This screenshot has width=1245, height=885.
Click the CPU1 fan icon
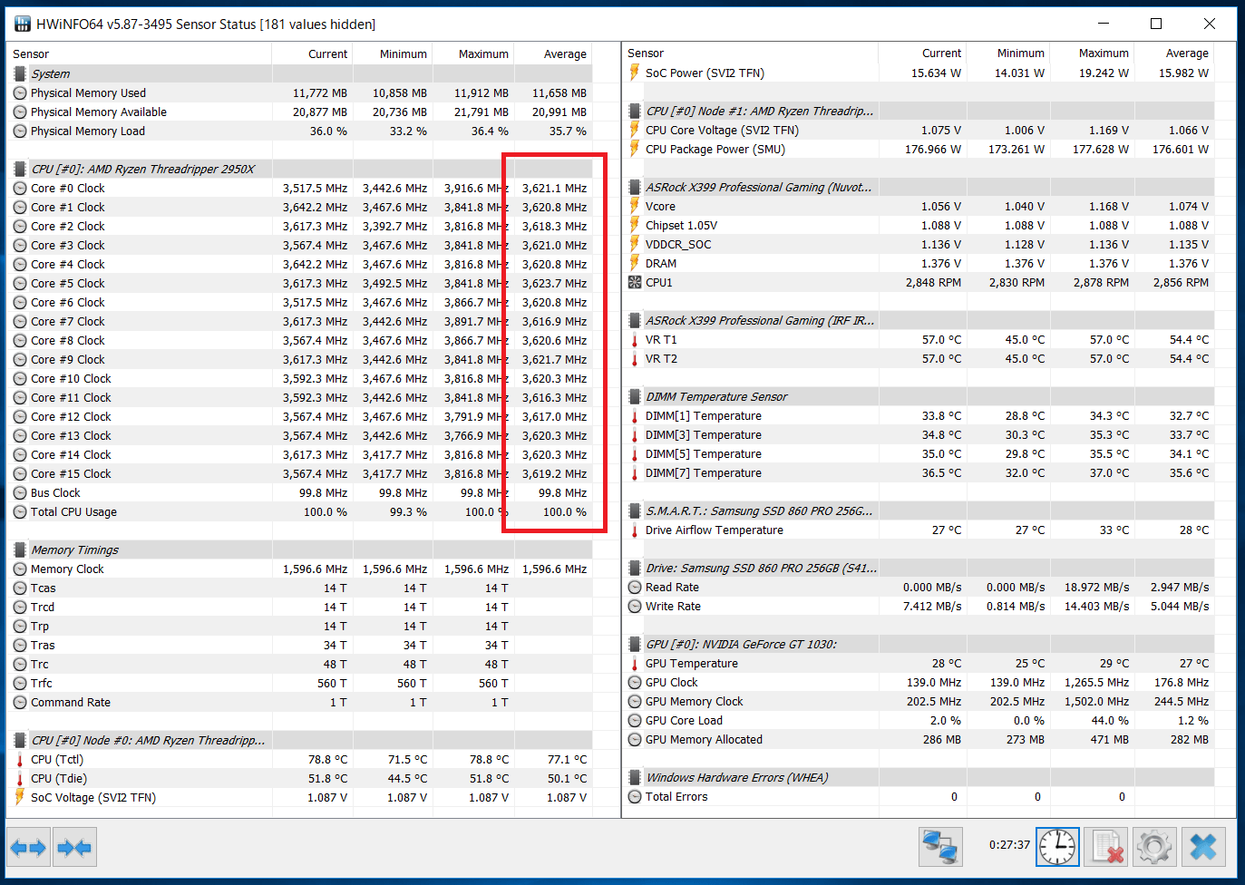[x=635, y=282]
